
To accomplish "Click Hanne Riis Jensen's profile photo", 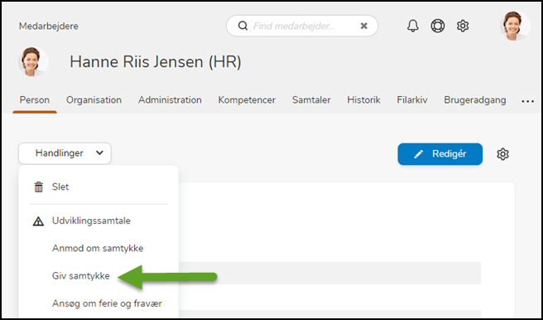I will point(33,61).
